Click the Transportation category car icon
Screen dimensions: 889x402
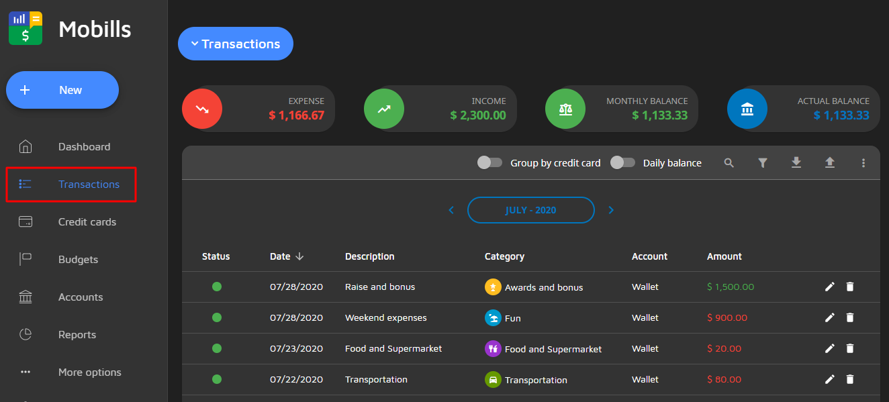click(493, 380)
